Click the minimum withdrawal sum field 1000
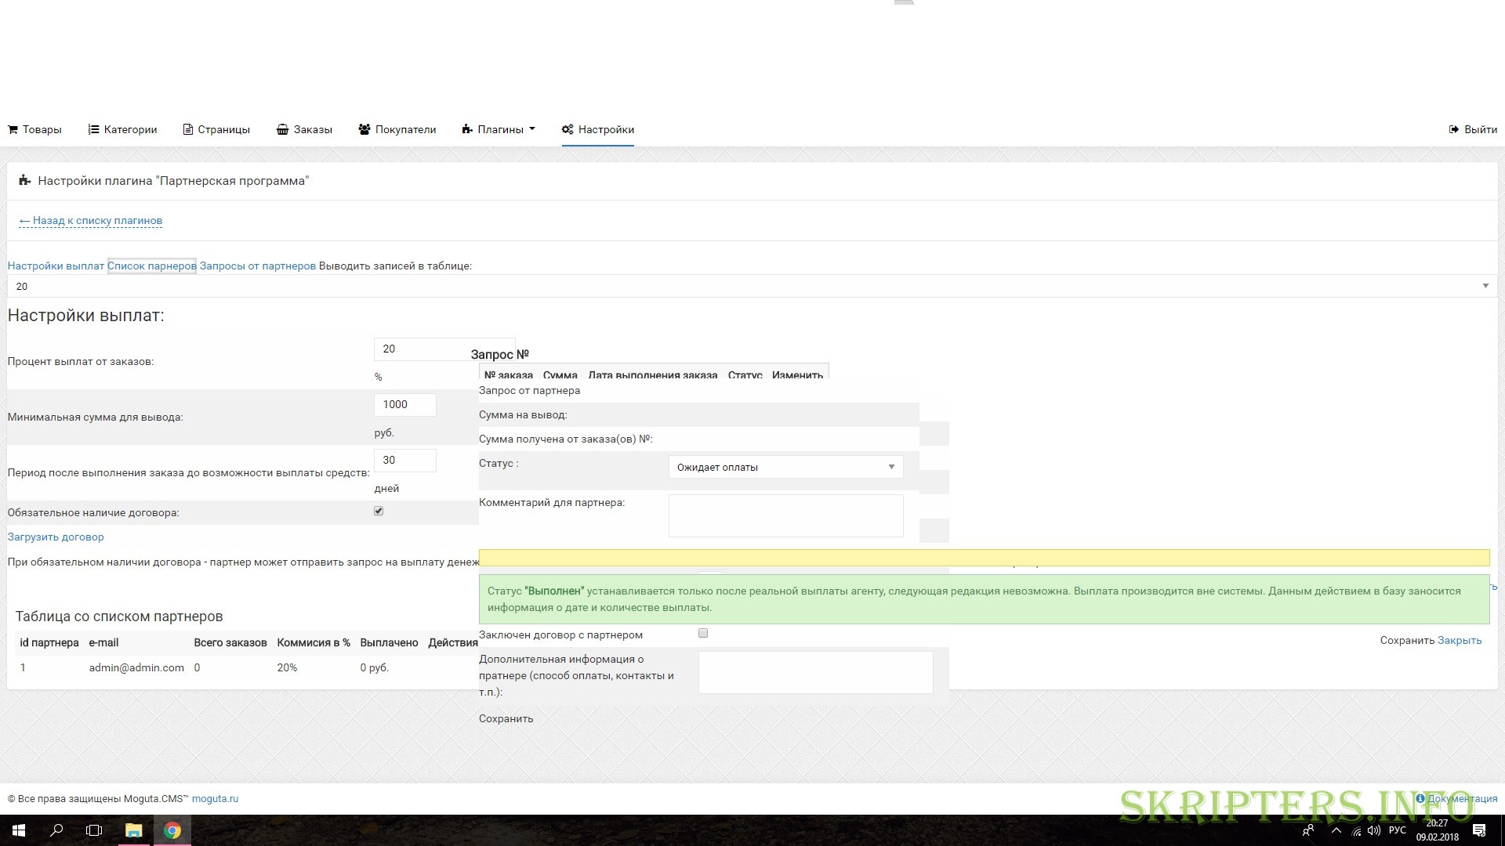 (x=404, y=404)
